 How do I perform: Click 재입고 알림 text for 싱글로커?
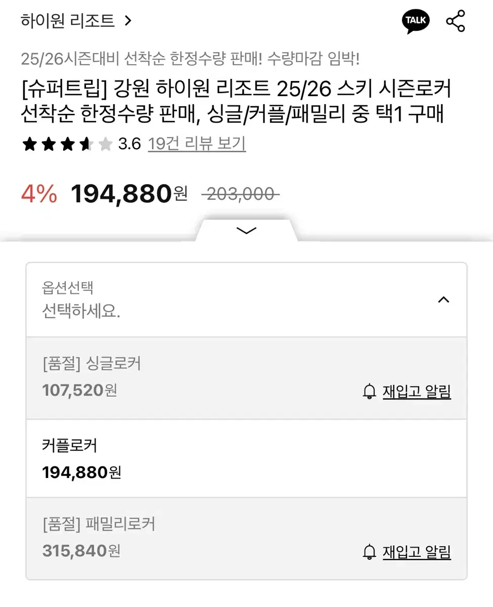(417, 392)
